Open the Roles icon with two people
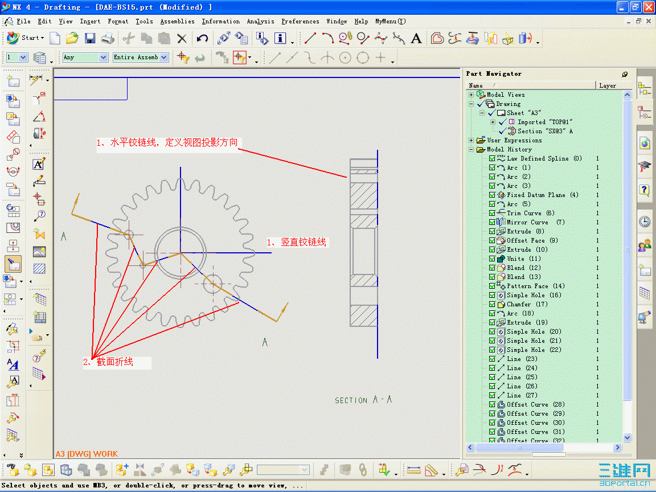Screen dimensions: 656x492 point(645,245)
